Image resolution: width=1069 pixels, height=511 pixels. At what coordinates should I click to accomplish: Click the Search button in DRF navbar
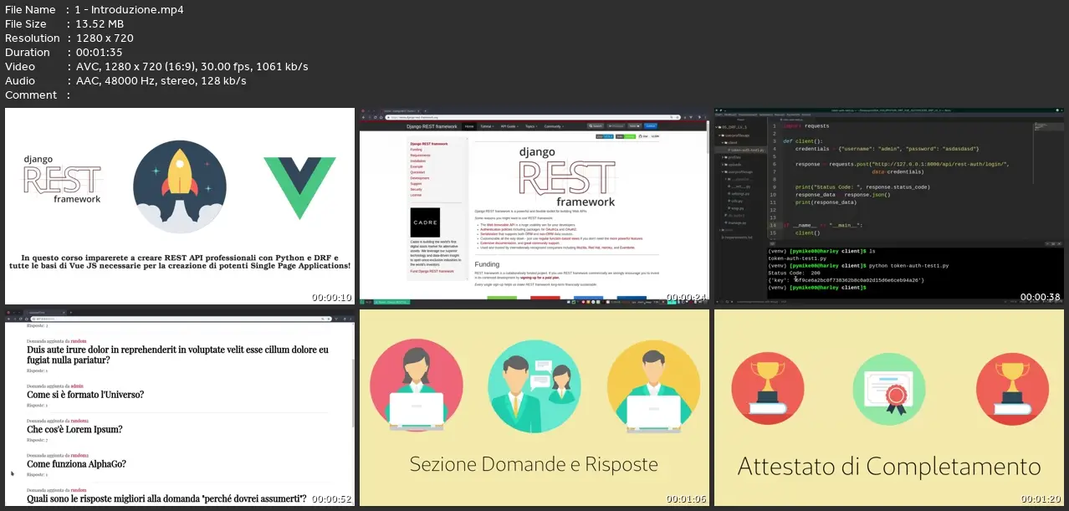pyautogui.click(x=596, y=126)
